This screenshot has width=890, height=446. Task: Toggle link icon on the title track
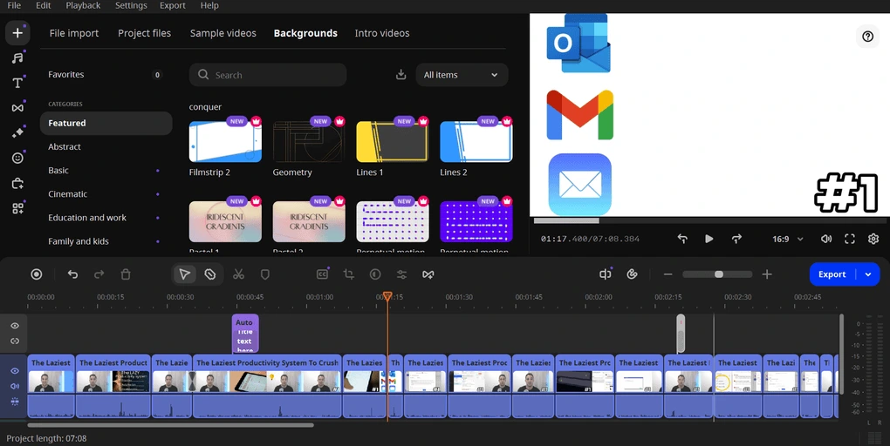click(x=15, y=341)
